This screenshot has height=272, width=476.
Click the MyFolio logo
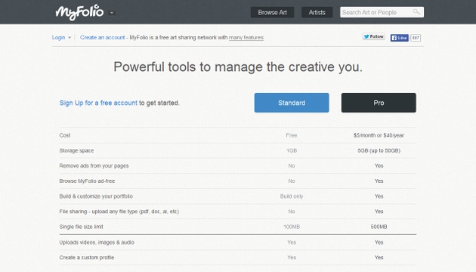79,12
